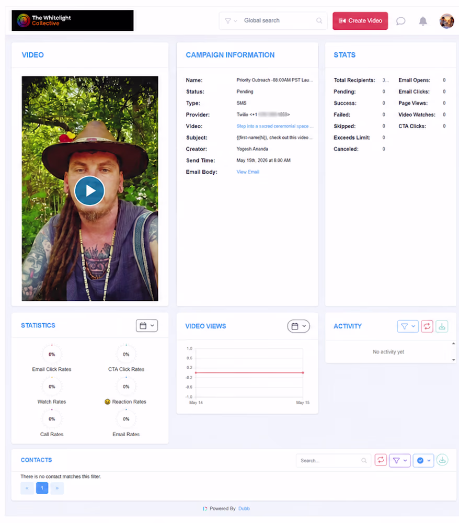Click the Create Video button
The height and width of the screenshot is (523, 459).
360,21
